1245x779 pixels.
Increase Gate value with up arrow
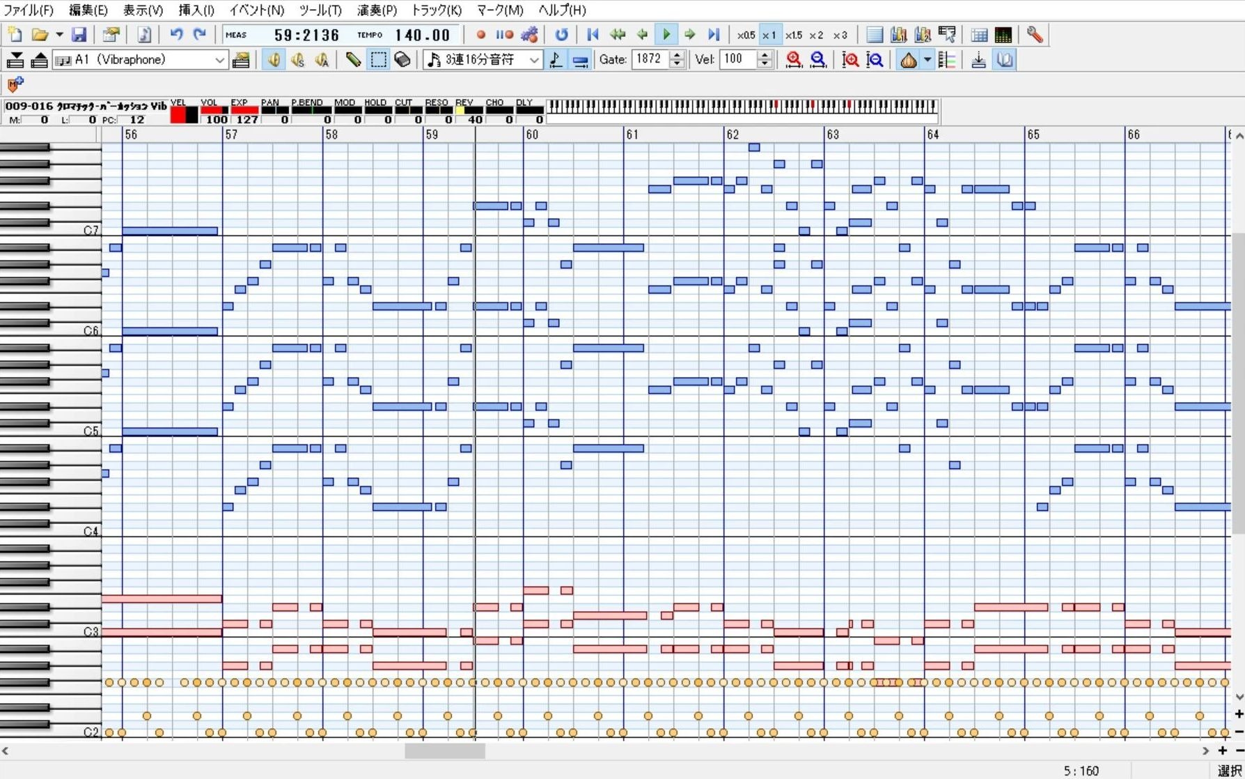677,55
